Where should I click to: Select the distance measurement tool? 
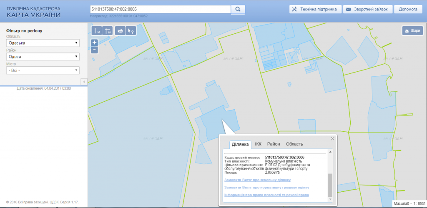click(x=96, y=31)
